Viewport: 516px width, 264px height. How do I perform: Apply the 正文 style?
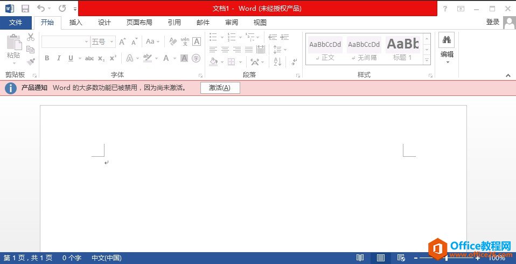tap(325, 50)
